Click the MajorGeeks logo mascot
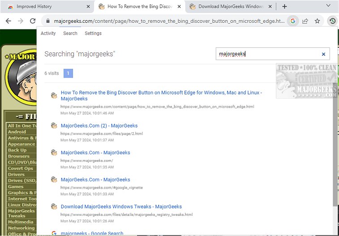 [x=21, y=78]
